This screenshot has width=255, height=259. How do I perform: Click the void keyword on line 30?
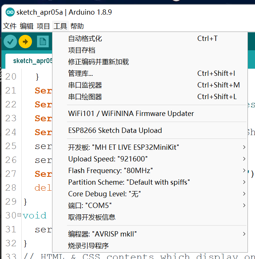coord(34,215)
